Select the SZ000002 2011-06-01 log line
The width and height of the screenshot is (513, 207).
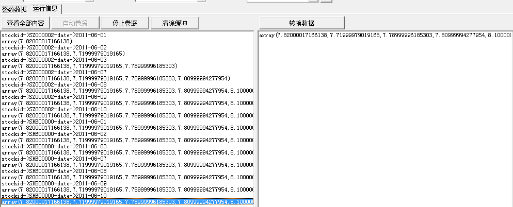click(x=54, y=35)
